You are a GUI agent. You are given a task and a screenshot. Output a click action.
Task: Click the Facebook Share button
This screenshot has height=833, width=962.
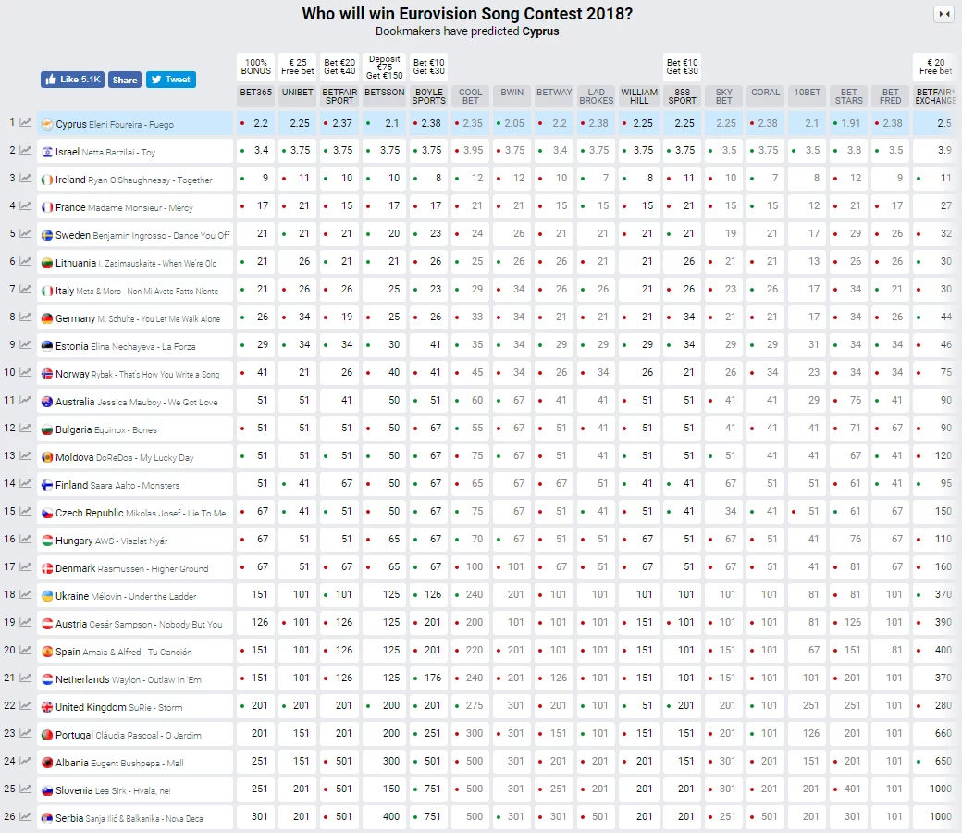point(125,80)
